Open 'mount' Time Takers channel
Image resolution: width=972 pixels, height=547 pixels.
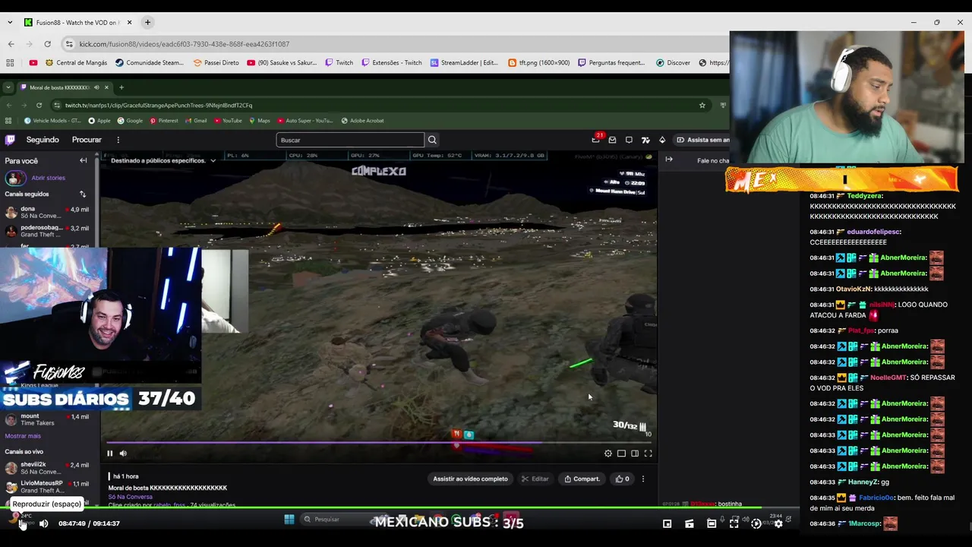pos(48,419)
